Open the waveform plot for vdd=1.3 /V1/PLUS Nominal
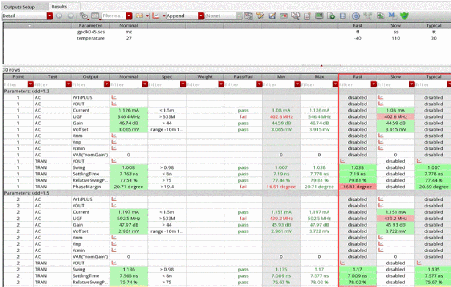Screen dimensions: 451x287 coord(114,97)
